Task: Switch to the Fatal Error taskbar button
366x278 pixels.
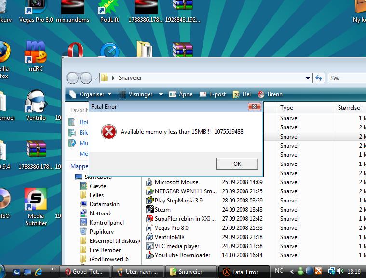Action: (x=244, y=272)
